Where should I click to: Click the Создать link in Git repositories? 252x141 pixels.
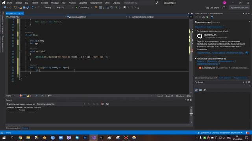[200, 61]
